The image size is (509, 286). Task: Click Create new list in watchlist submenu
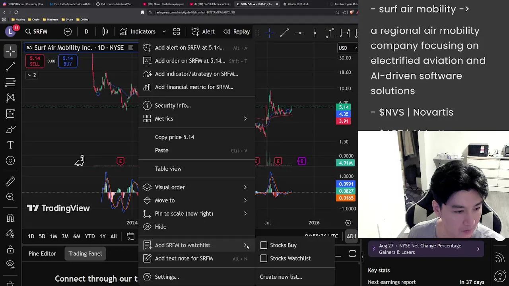pyautogui.click(x=281, y=277)
